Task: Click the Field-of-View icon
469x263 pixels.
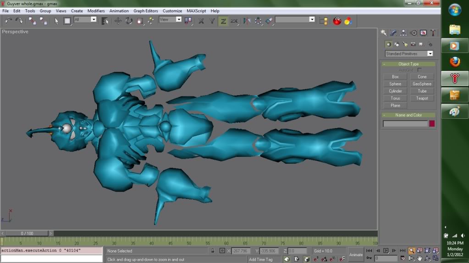Action: tap(412, 258)
